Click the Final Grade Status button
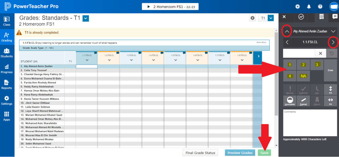The width and height of the screenshot is (339, 157). tap(200, 153)
